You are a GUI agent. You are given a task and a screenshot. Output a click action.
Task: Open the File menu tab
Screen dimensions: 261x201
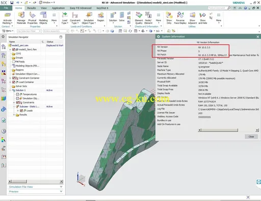(6, 8)
